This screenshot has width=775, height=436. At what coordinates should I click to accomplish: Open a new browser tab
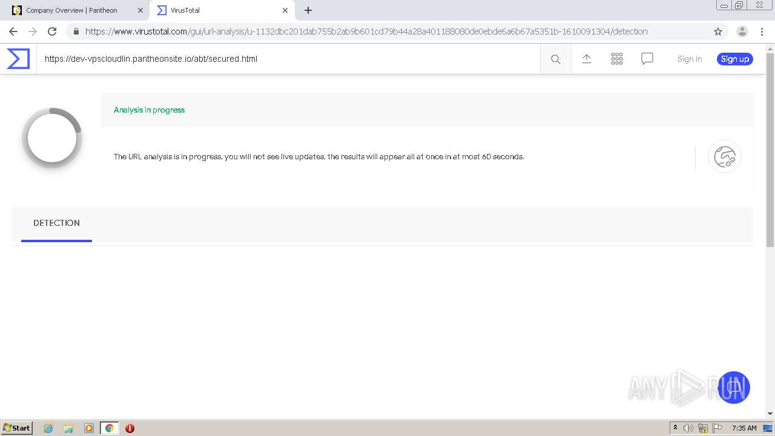(308, 10)
